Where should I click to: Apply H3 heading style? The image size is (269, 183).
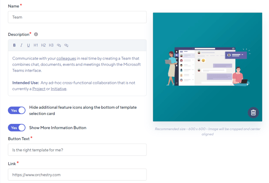[x=51, y=45]
